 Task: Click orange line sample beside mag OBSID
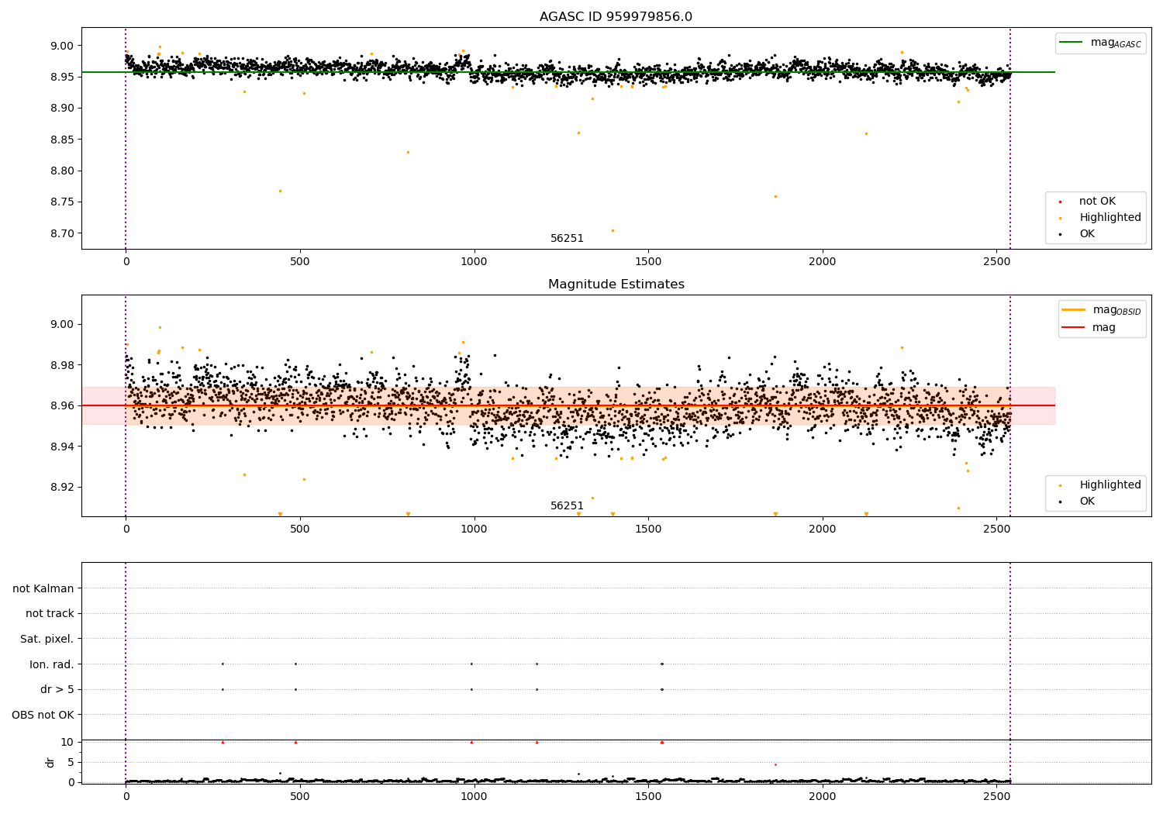tap(1074, 310)
